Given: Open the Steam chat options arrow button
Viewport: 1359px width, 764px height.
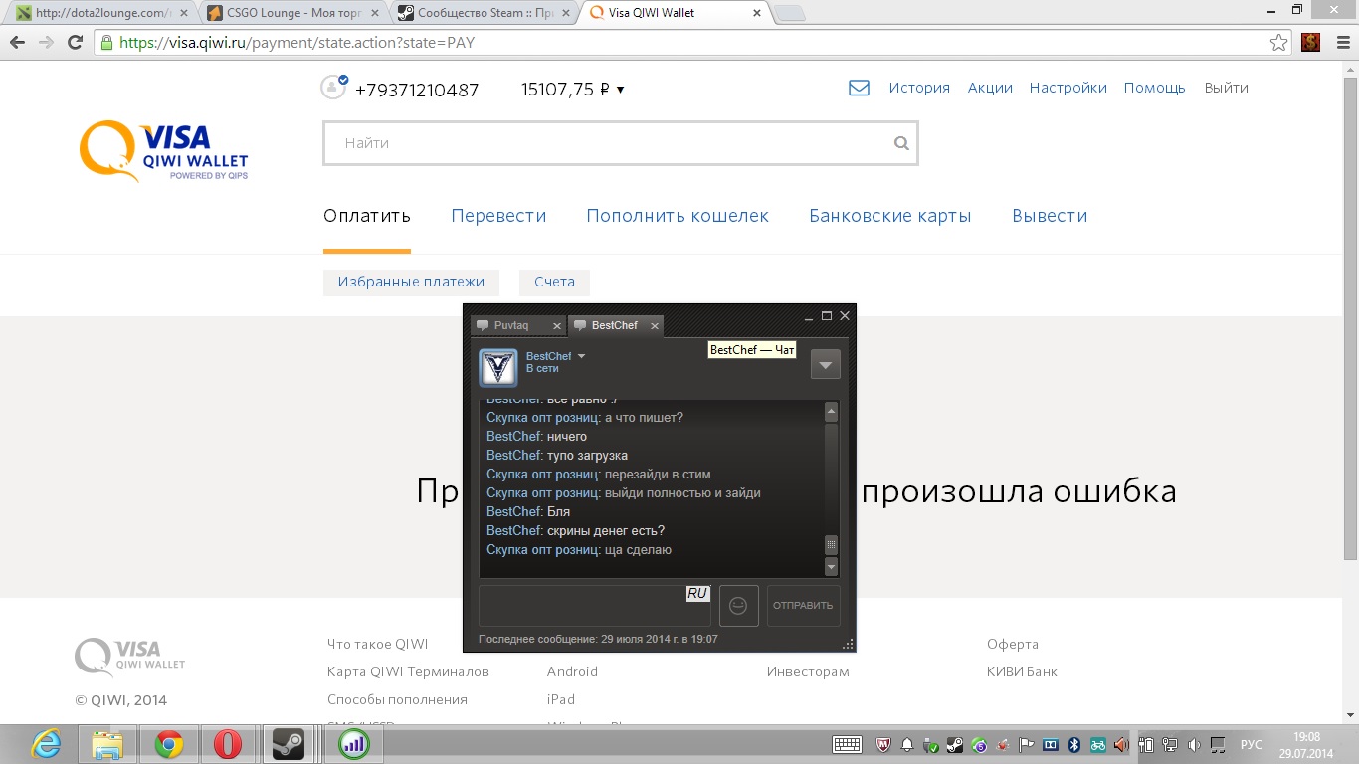Looking at the screenshot, I should point(826,364).
